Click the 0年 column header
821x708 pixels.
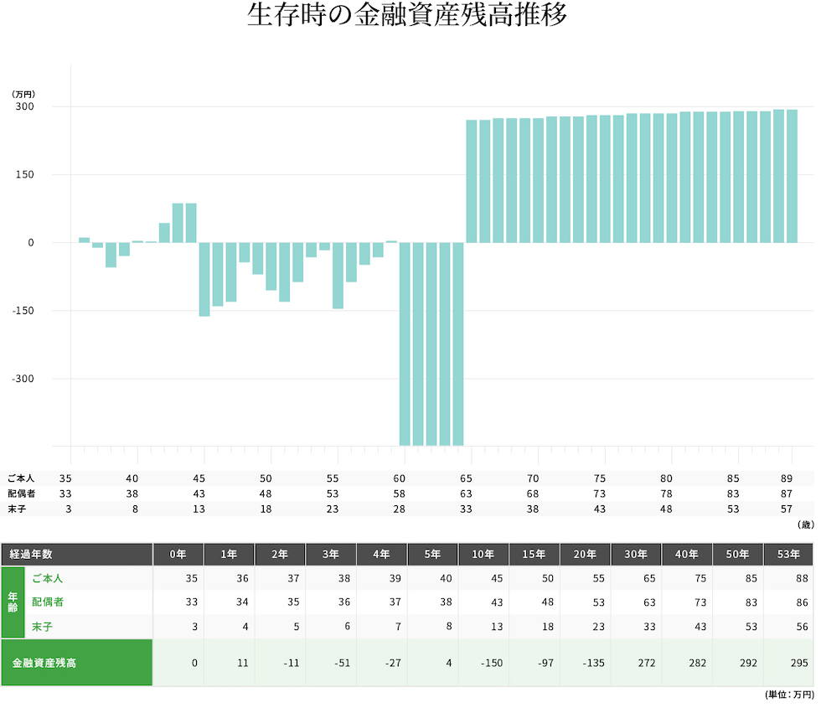coord(178,554)
